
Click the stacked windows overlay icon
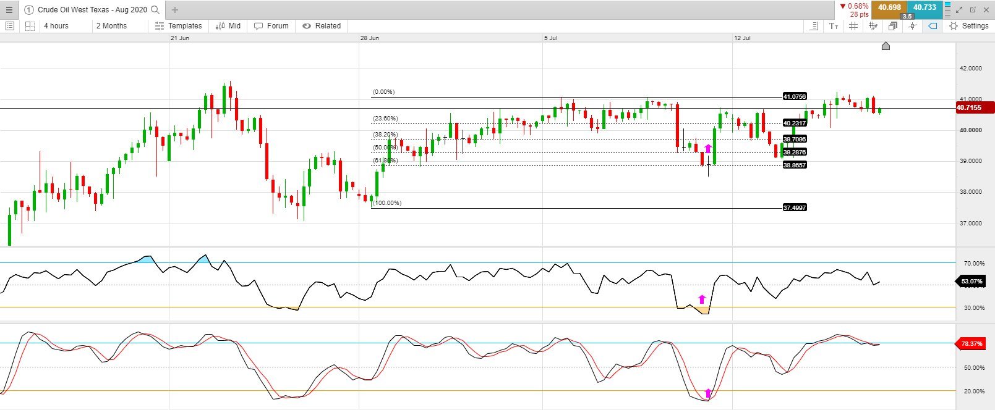[x=893, y=26]
